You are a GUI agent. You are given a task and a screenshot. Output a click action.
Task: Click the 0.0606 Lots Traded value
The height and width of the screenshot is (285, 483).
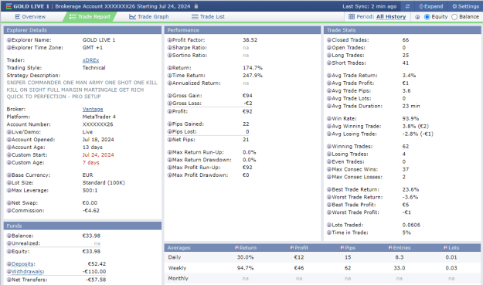pos(411,225)
